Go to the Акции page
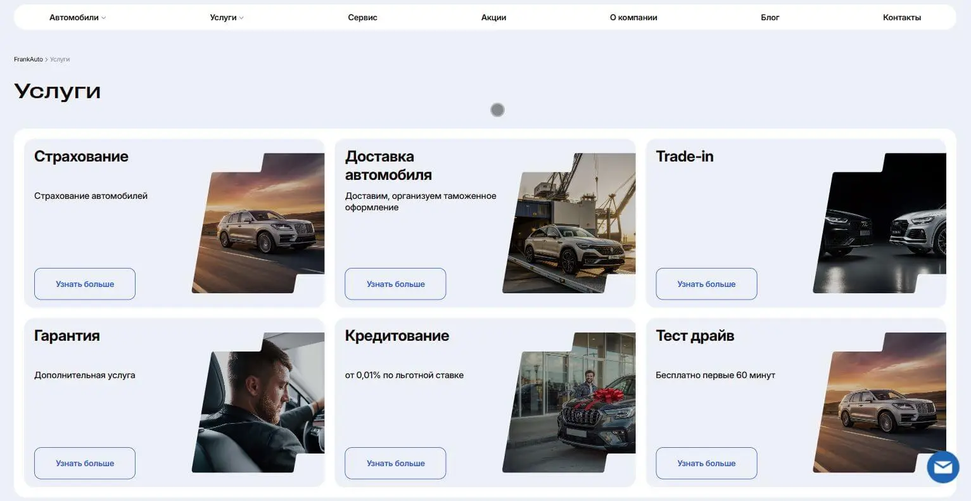This screenshot has height=501, width=971. point(493,18)
